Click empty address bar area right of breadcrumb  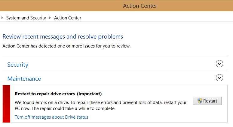click(156, 18)
